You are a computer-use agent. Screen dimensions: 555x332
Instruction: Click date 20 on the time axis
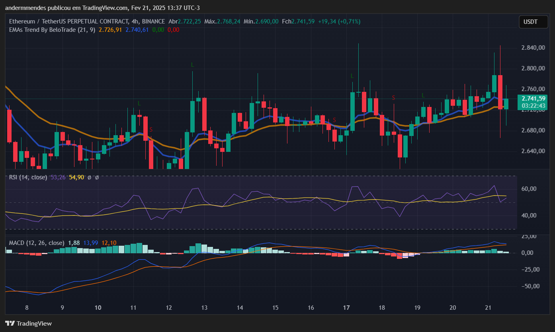click(453, 307)
